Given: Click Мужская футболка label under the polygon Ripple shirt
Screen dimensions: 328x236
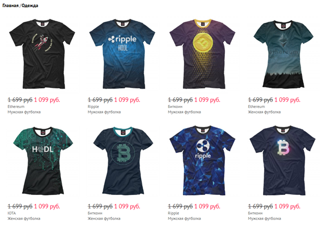Looking at the screenshot, I should (184, 219).
